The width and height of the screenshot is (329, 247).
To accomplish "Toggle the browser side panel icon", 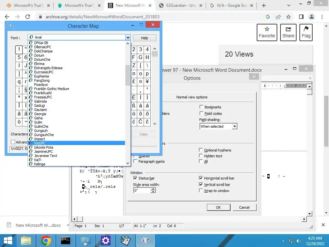I will pyautogui.click(x=301, y=17).
